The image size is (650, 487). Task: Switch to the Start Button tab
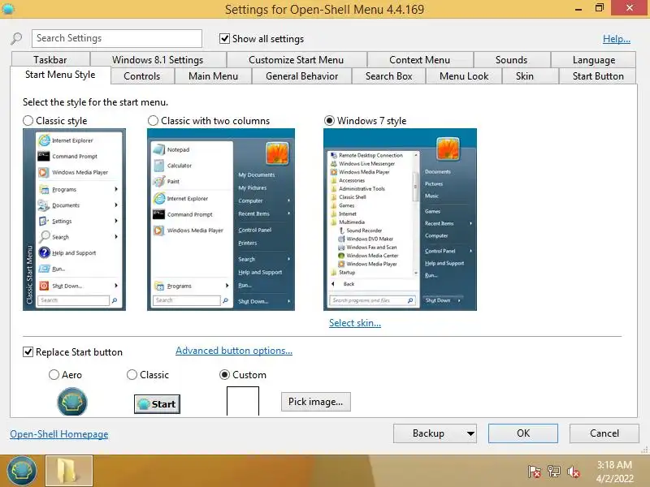click(598, 76)
